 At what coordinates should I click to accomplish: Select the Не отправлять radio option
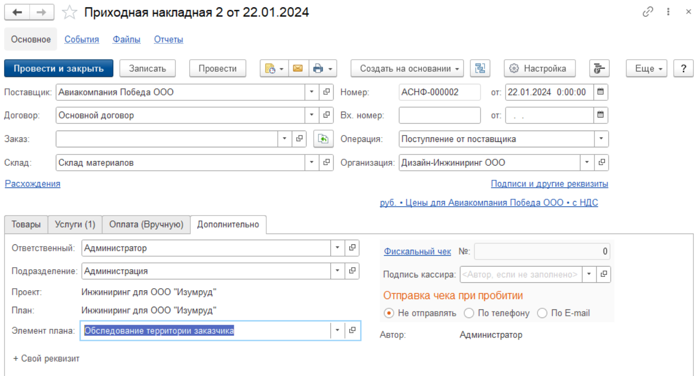388,313
